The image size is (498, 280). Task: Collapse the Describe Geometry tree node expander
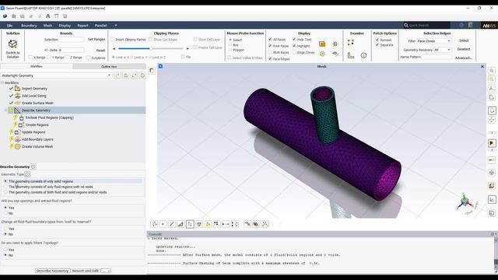(x=5, y=110)
